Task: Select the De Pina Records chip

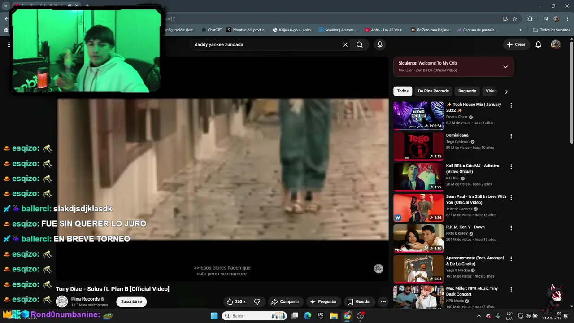Action: (x=433, y=91)
